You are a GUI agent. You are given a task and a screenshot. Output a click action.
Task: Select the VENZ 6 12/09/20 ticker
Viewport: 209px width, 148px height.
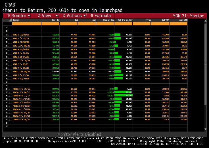click(x=21, y=42)
